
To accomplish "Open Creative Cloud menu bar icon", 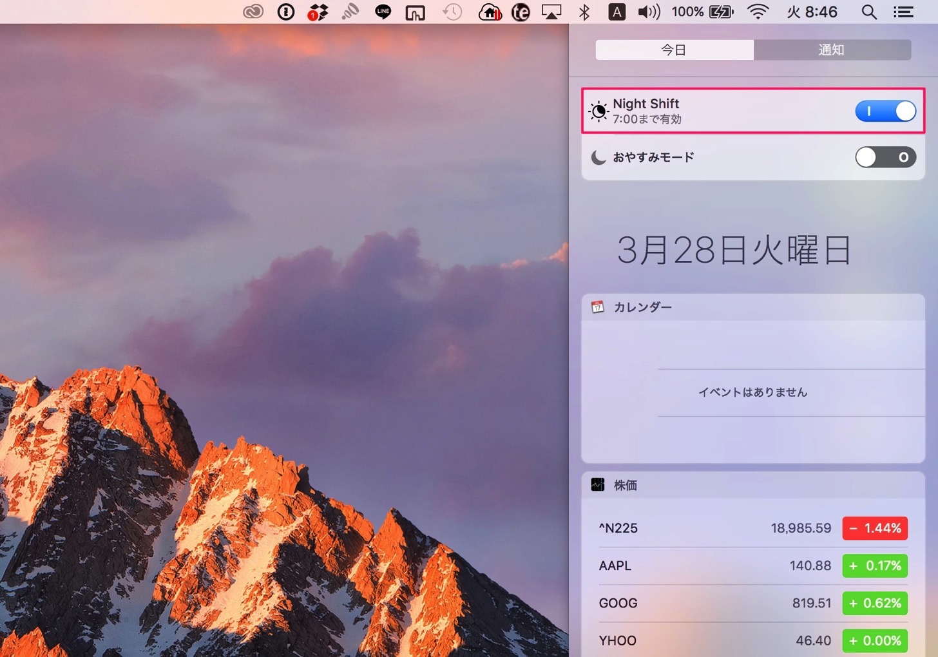I will pos(253,12).
